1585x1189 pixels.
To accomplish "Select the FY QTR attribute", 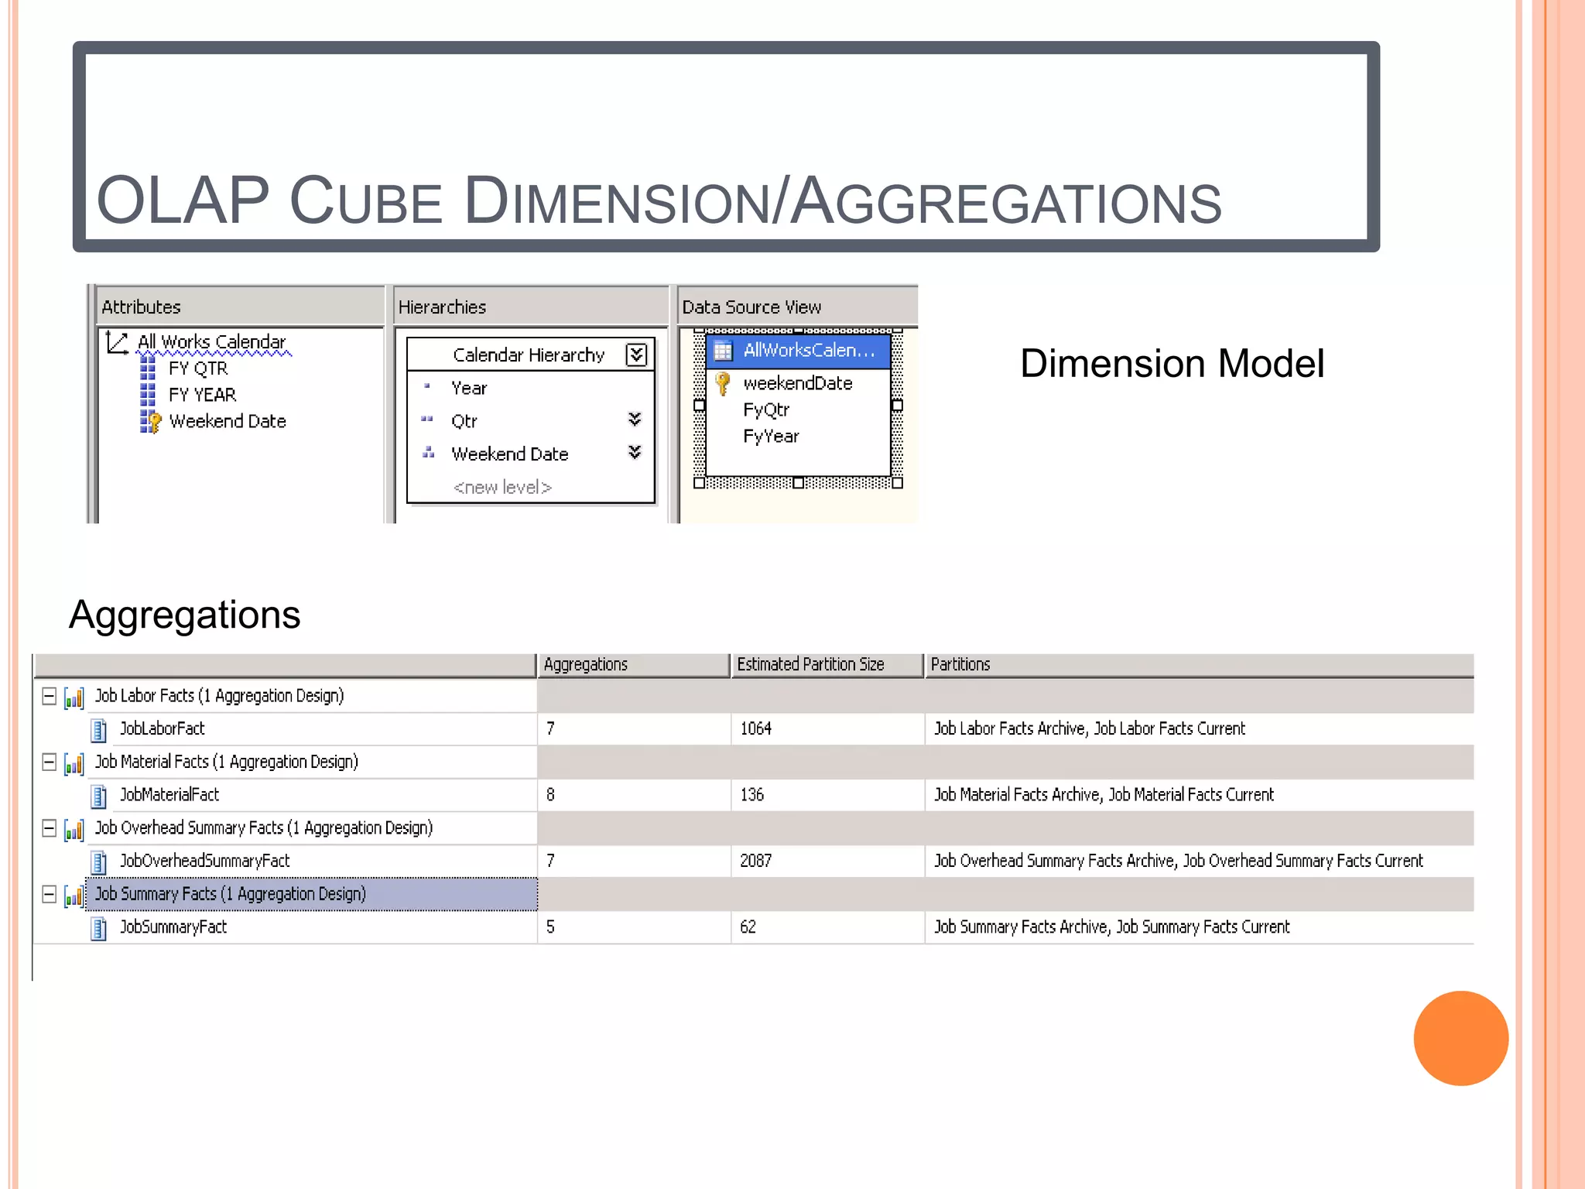I will pyautogui.click(x=198, y=368).
